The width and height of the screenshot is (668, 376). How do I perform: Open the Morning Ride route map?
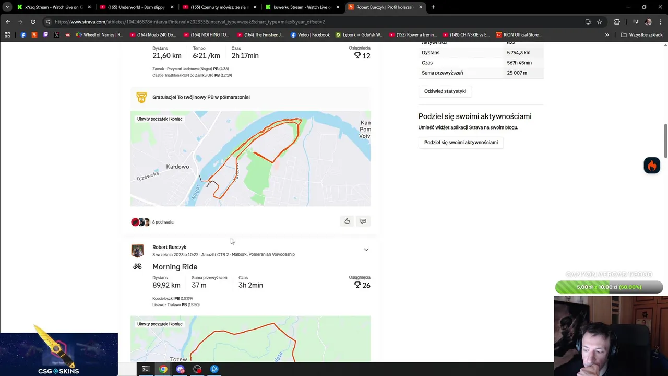pos(250,339)
